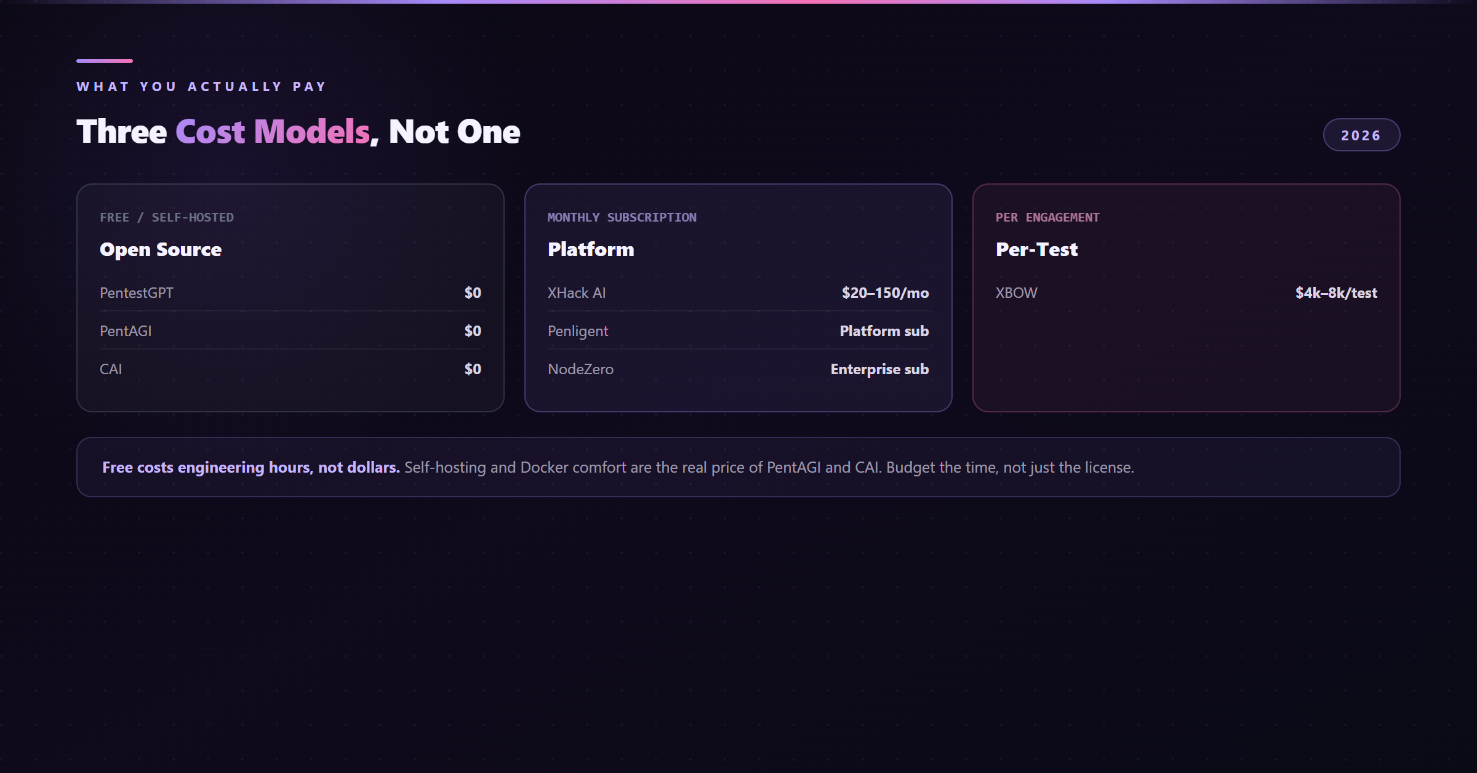The width and height of the screenshot is (1477, 773).
Task: Select the $0 price beside CAI
Action: 473,369
